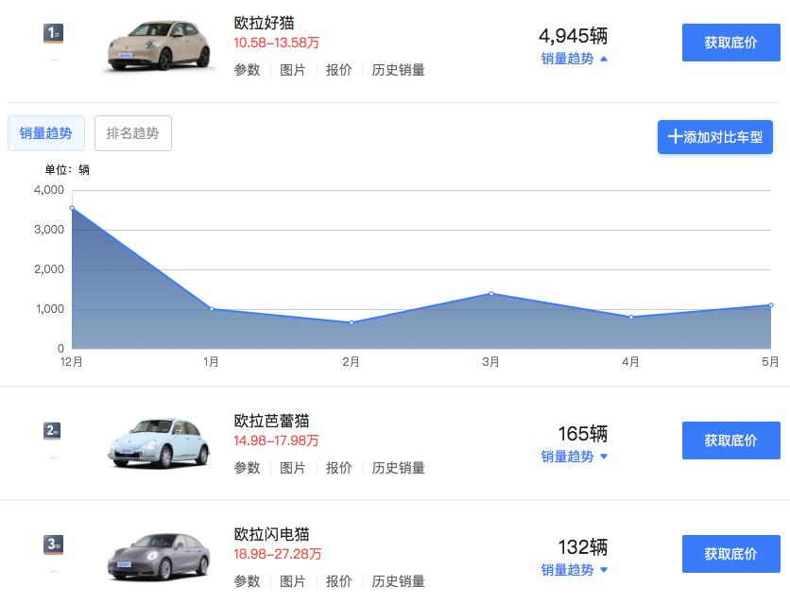Click the 12月 data point on chart
This screenshot has height=604, width=790.
pyautogui.click(x=72, y=208)
